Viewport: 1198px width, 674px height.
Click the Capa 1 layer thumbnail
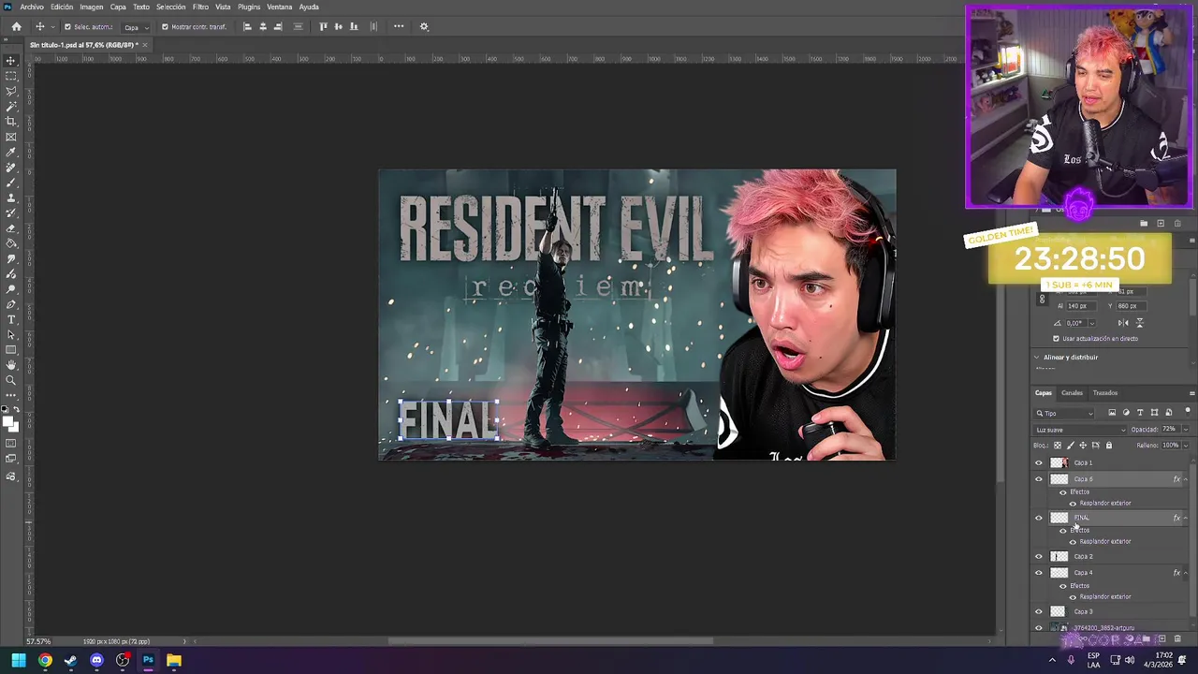tap(1059, 462)
